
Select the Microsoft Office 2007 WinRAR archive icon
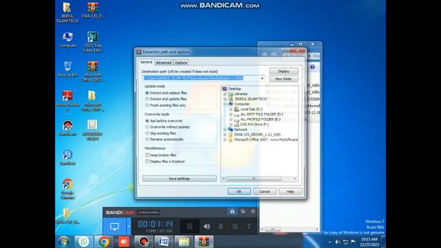pyautogui.click(x=92, y=72)
